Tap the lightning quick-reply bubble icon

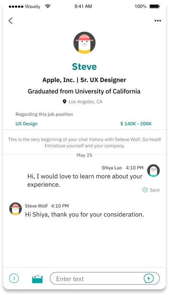pos(149,279)
